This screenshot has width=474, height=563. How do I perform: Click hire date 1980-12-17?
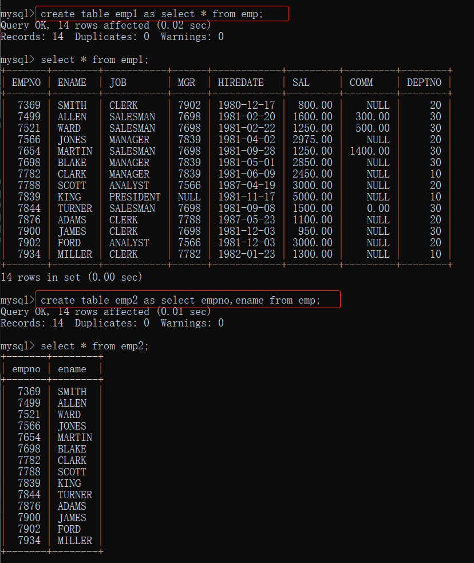[247, 105]
